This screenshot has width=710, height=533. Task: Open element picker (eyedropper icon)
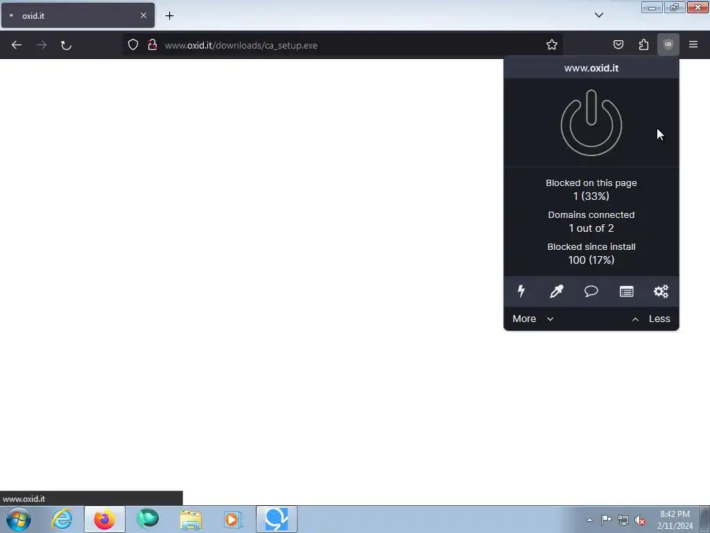(556, 291)
